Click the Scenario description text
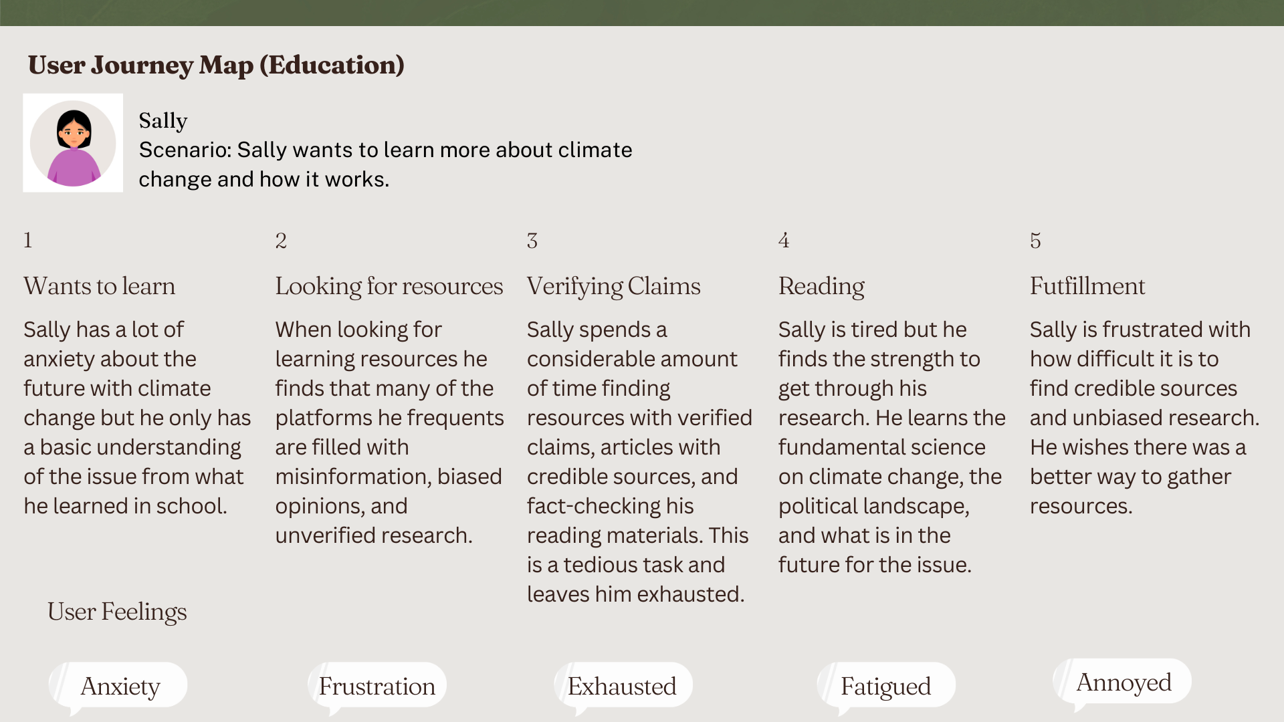Screen dimensions: 1284x722 (x=385, y=164)
